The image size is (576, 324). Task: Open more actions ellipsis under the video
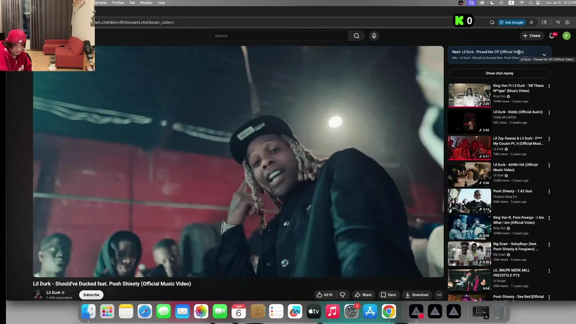(439, 295)
